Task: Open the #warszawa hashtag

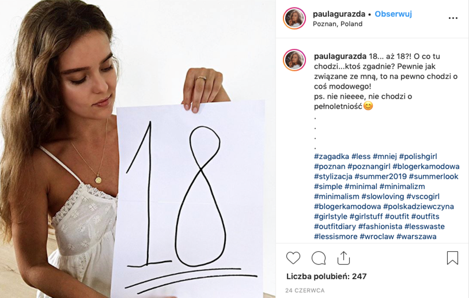Action: tap(417, 237)
